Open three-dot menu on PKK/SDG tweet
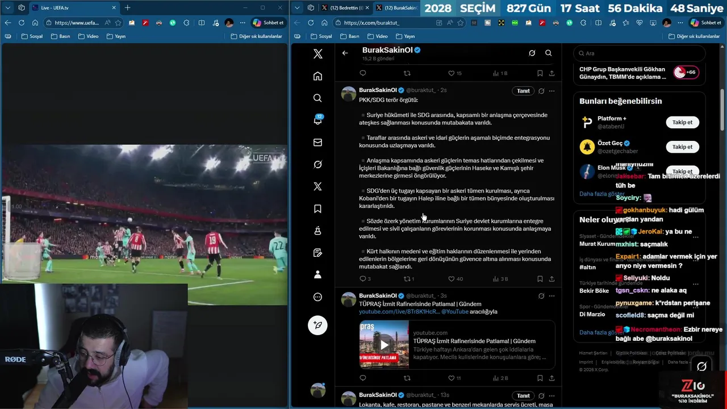727x409 pixels. [x=551, y=91]
